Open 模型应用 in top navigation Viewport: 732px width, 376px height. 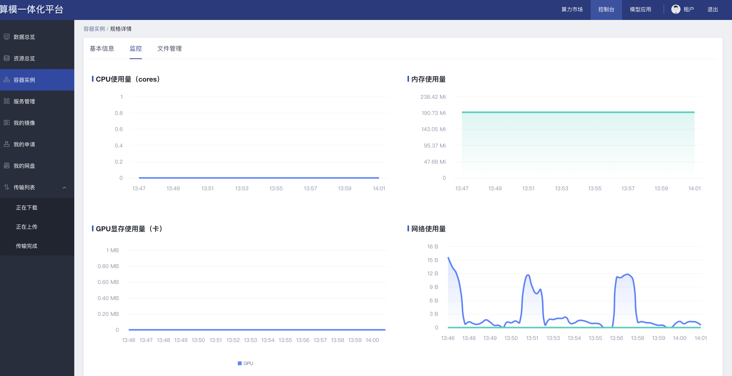click(x=640, y=9)
